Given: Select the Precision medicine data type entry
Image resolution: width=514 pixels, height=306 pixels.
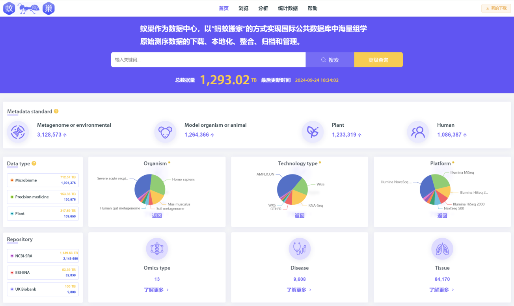Looking at the screenshot, I should coord(43,197).
